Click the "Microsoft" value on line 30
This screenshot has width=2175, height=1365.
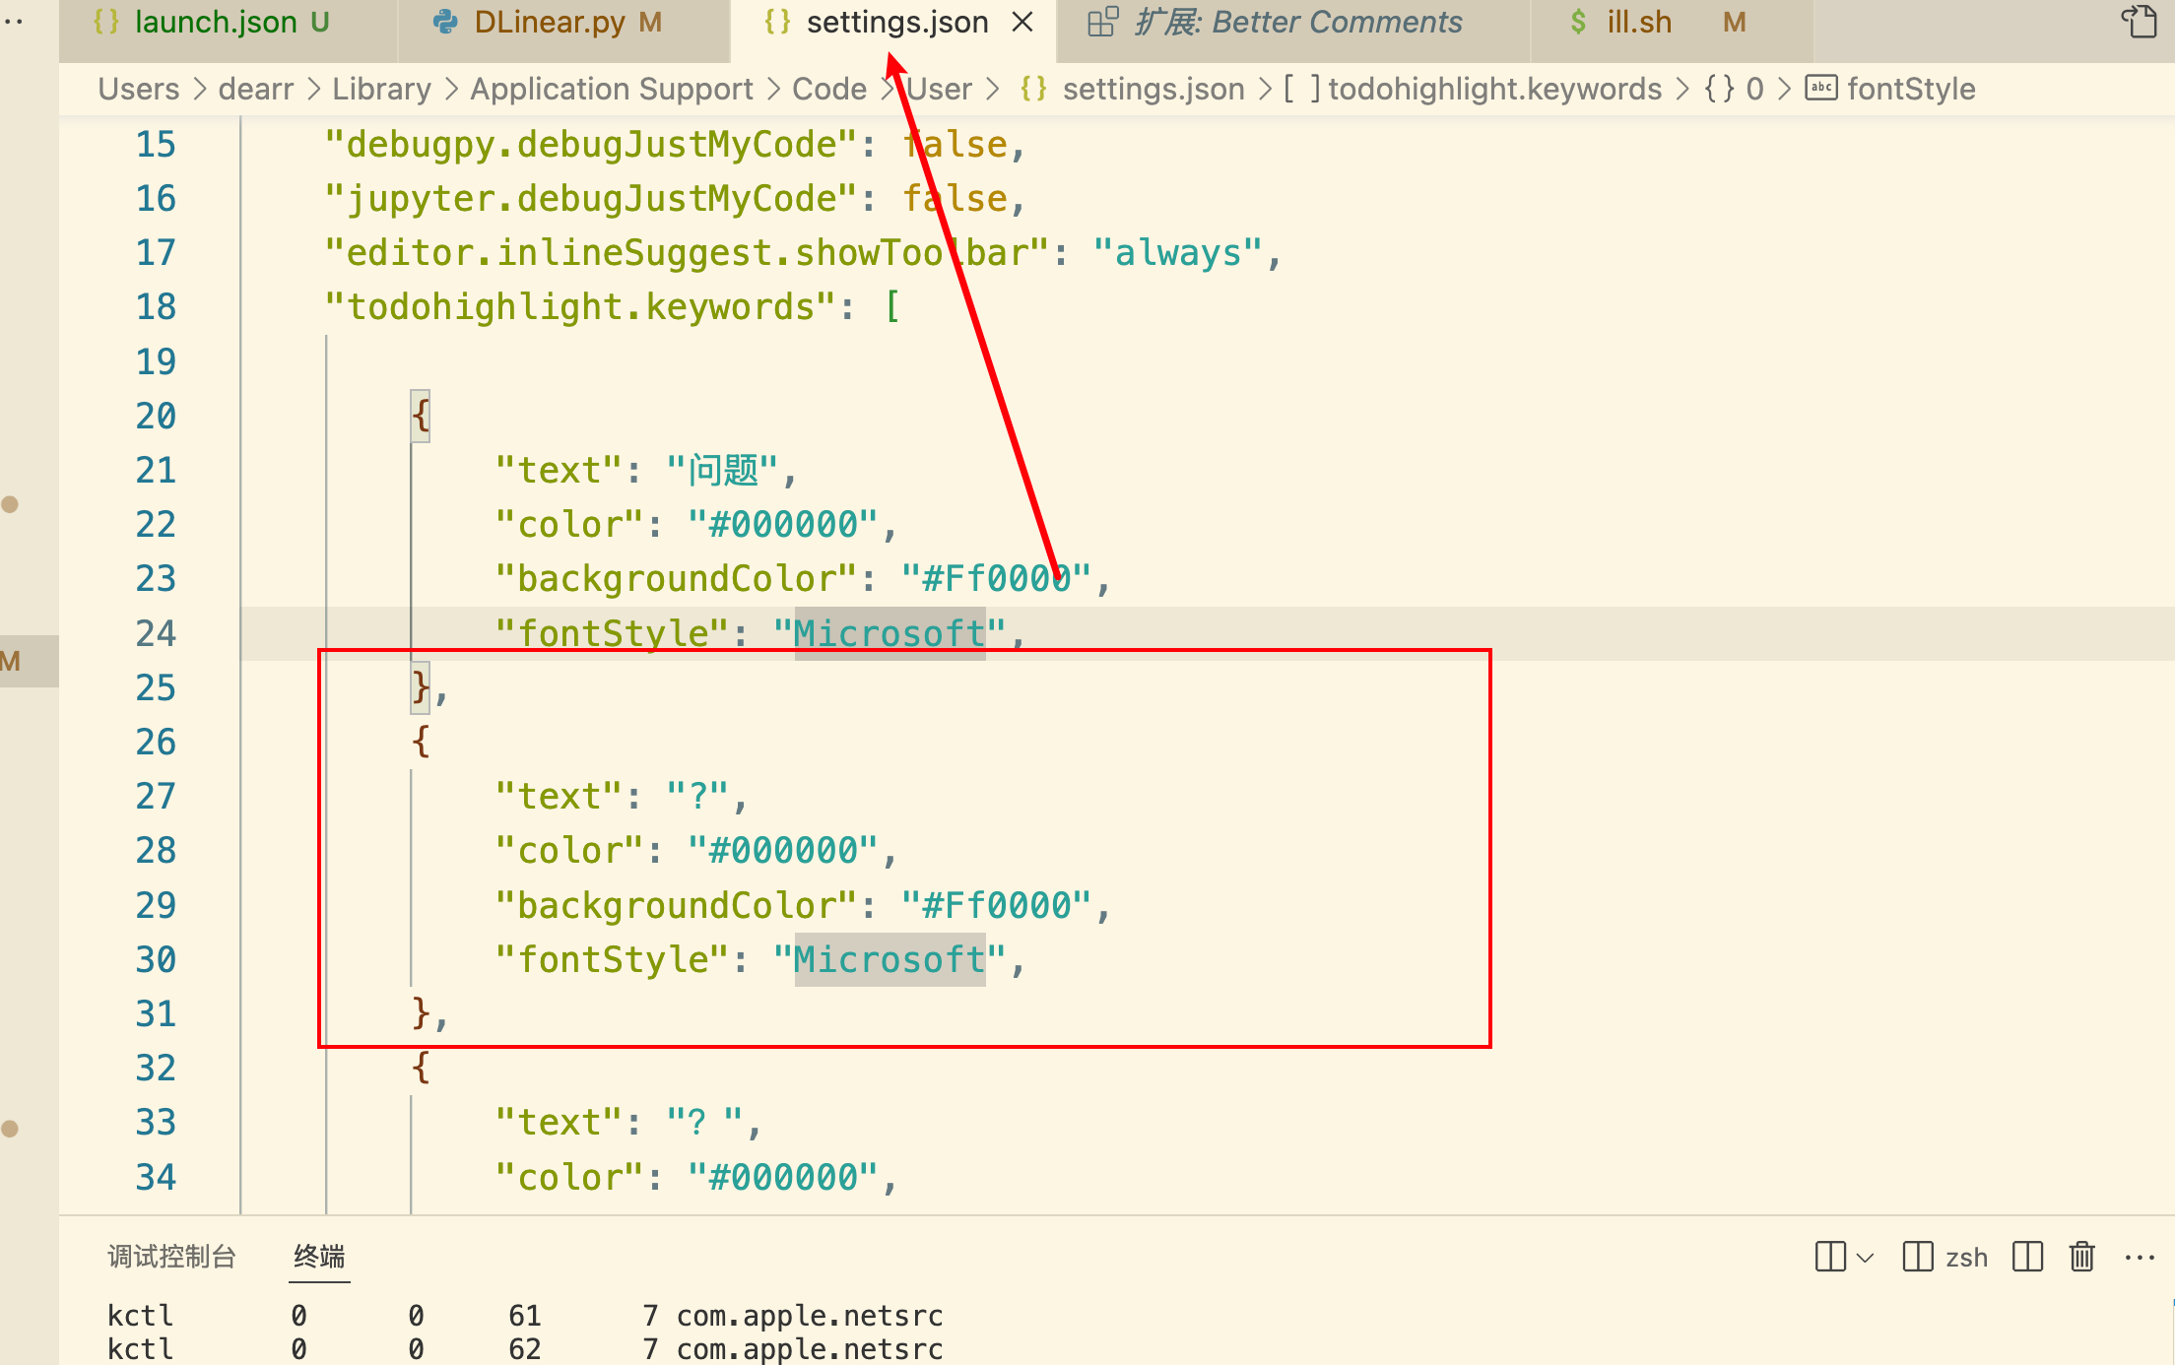click(890, 959)
